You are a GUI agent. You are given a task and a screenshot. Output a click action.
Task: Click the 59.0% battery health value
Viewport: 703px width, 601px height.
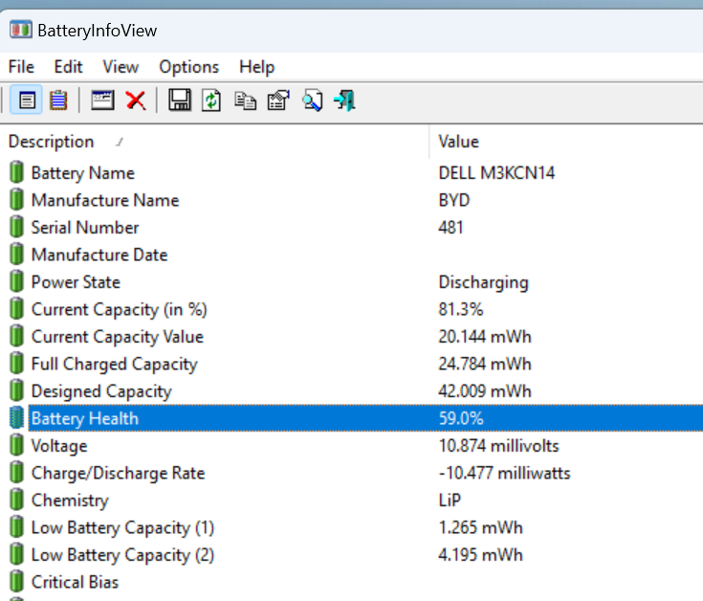coord(460,418)
